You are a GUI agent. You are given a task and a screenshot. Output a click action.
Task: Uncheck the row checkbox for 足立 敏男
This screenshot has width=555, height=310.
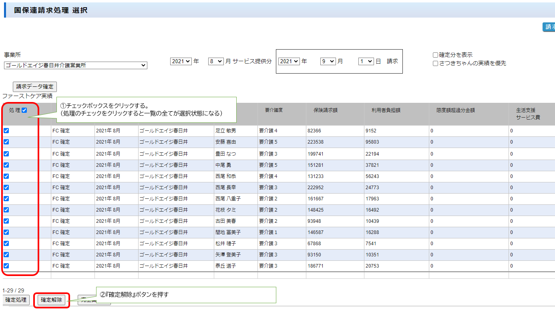pyautogui.click(x=6, y=131)
